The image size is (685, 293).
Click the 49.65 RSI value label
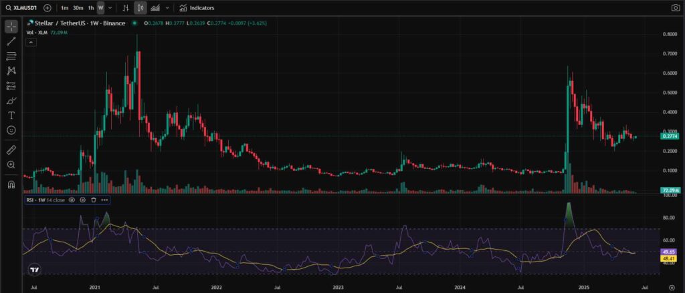pos(669,252)
